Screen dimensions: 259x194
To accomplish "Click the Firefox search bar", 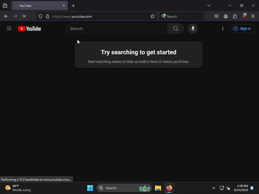I will pos(182,16).
